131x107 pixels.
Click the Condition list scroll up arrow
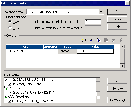point(123,46)
